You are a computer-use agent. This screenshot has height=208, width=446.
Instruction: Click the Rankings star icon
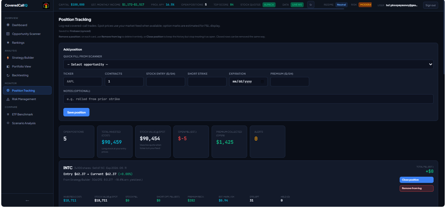coord(8,43)
